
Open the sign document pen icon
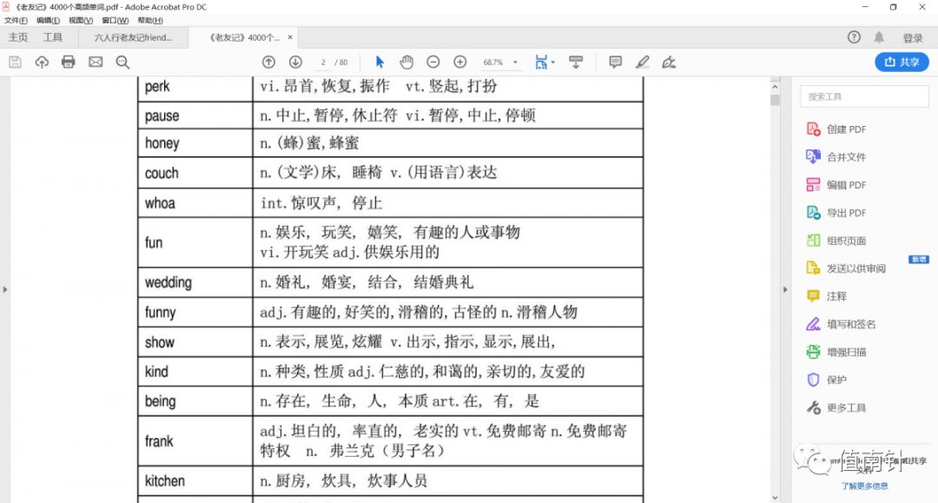[669, 63]
